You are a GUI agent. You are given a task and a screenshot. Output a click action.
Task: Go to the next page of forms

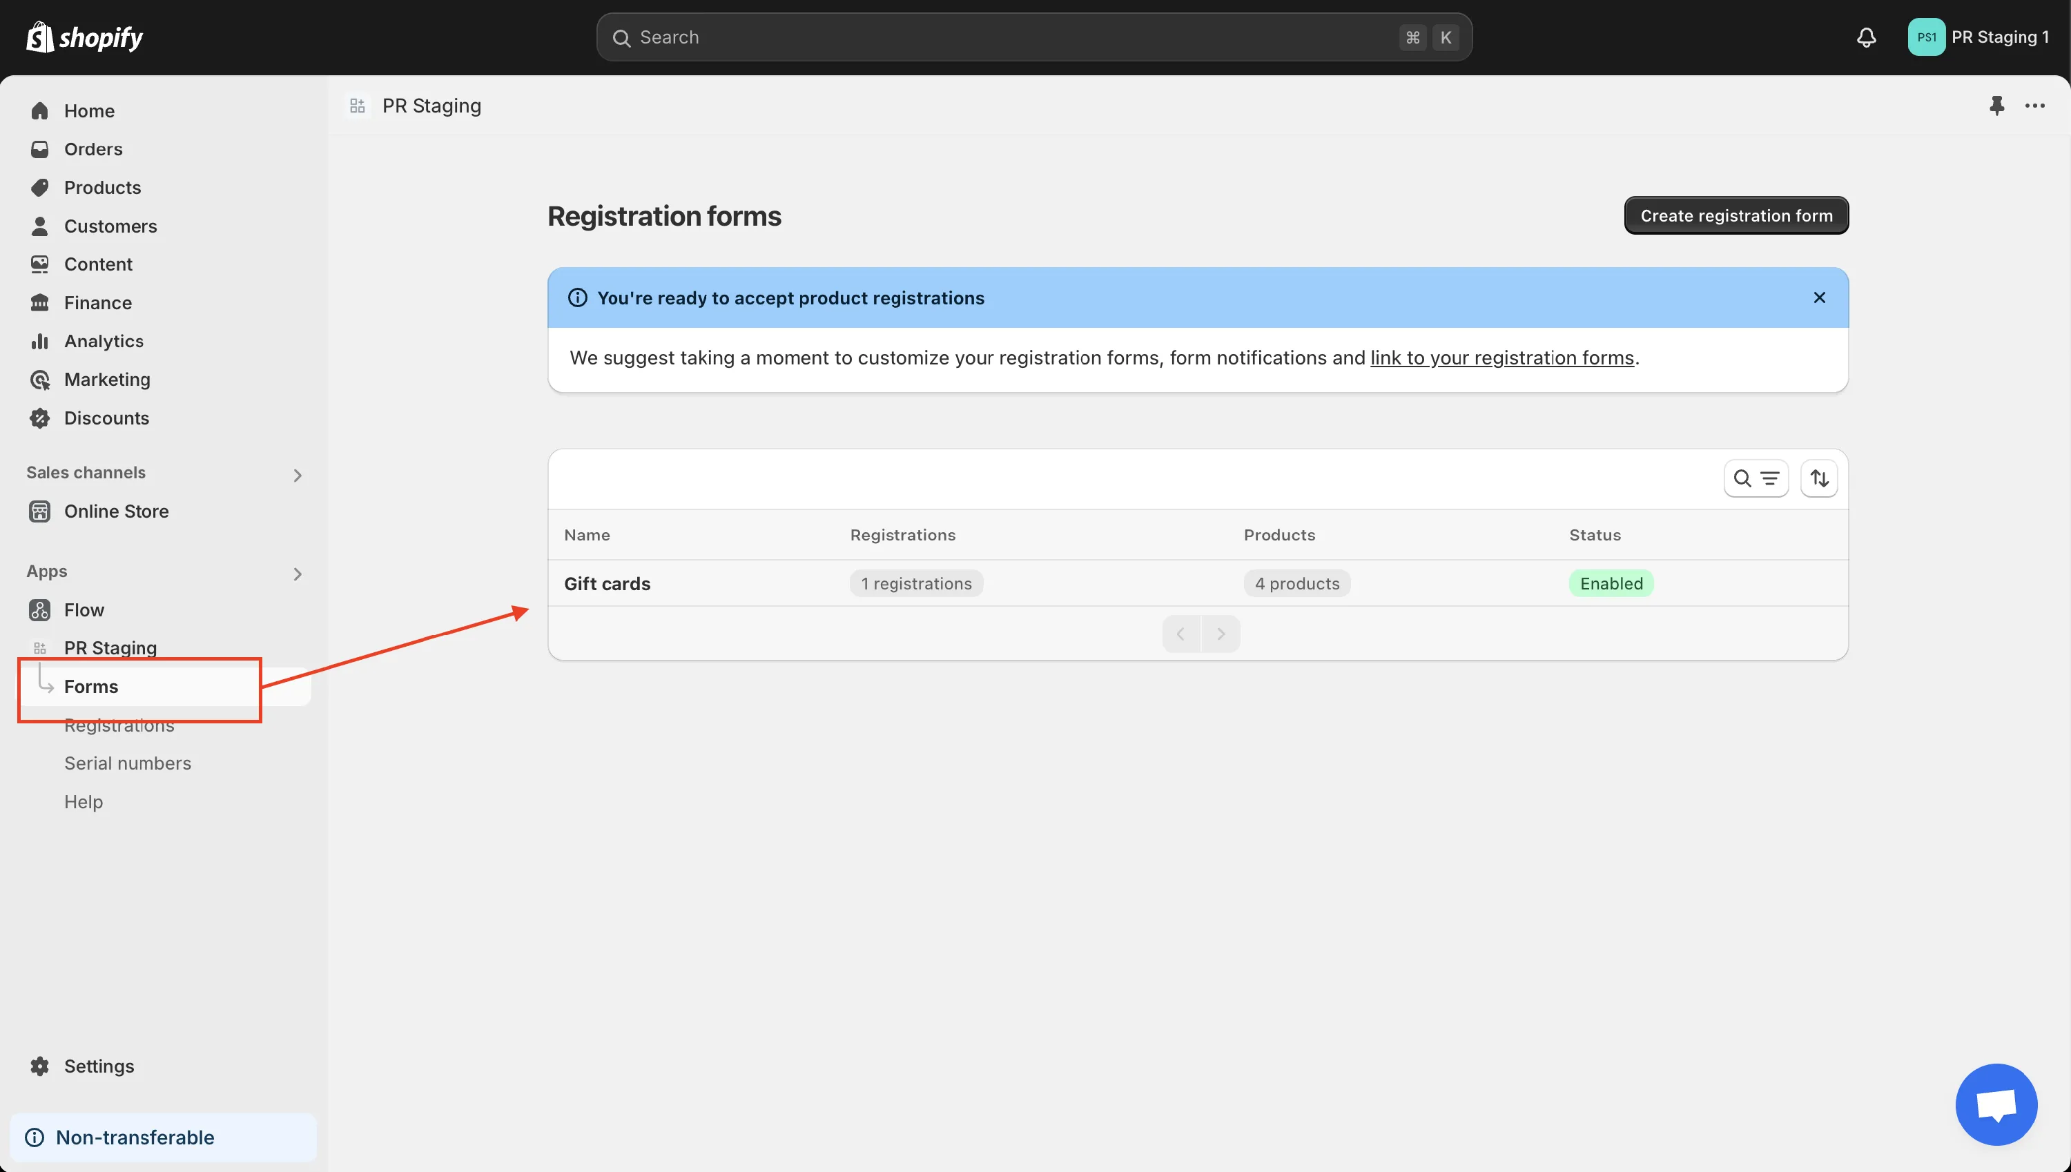[x=1221, y=634]
